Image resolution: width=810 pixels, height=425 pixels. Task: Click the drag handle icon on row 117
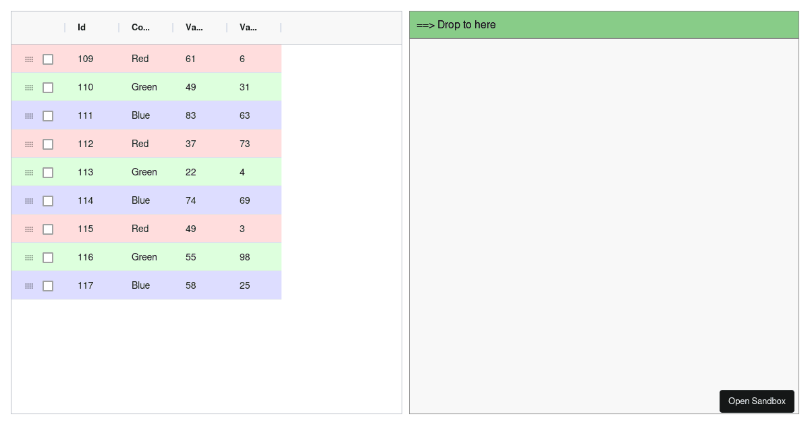(x=29, y=285)
